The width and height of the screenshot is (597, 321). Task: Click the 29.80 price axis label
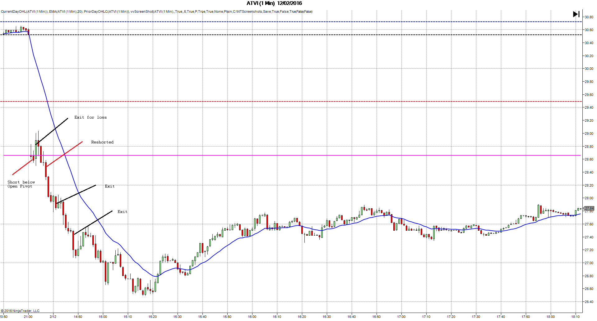pyautogui.click(x=589, y=82)
